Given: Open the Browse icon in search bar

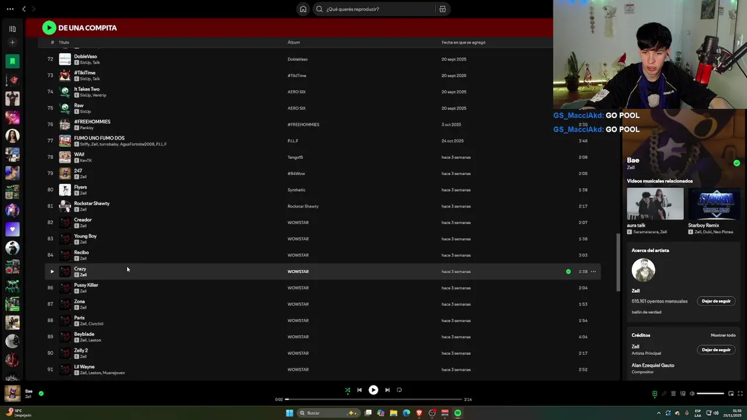Looking at the screenshot, I should pyautogui.click(x=442, y=9).
